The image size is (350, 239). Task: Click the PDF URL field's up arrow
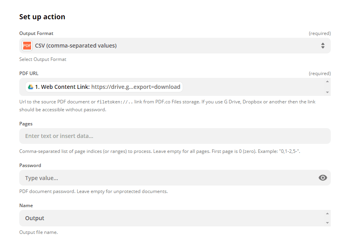[x=327, y=81]
